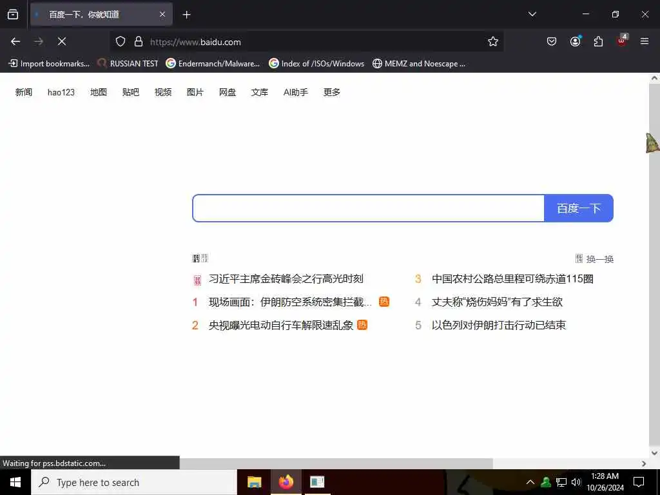This screenshot has width=660, height=495.
Task: Open the hao123 link
Action: (61, 92)
